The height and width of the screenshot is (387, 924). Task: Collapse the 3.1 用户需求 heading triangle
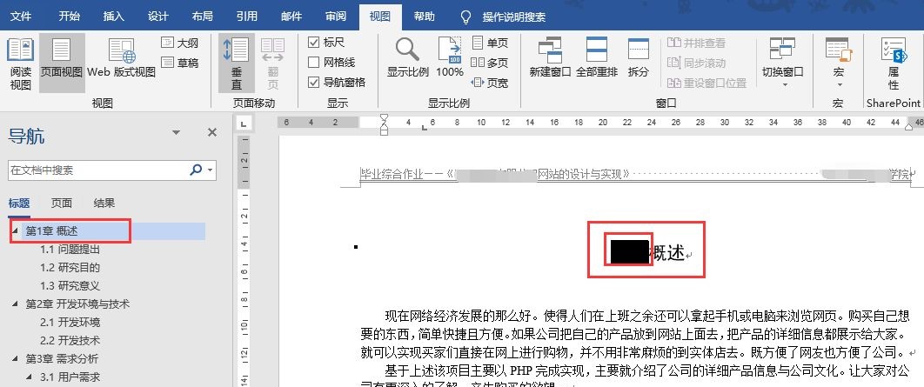[30, 377]
